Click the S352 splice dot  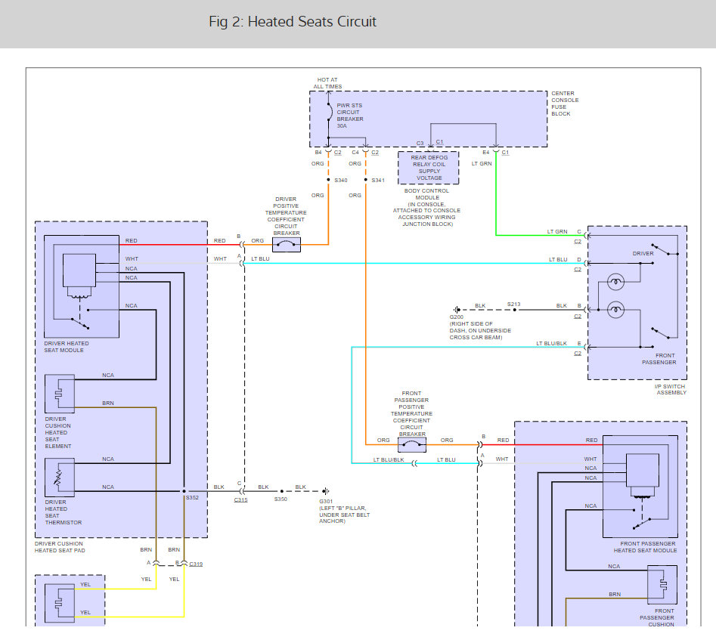click(184, 491)
